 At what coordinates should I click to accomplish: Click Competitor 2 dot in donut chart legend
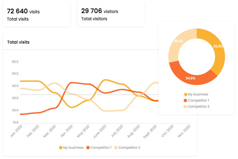click(185, 107)
